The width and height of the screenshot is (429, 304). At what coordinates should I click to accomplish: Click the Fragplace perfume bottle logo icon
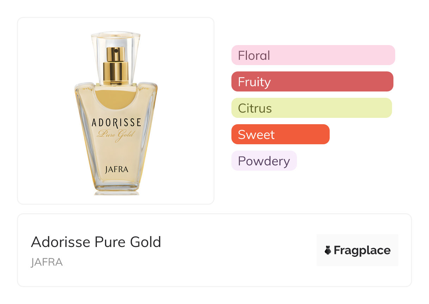(328, 251)
